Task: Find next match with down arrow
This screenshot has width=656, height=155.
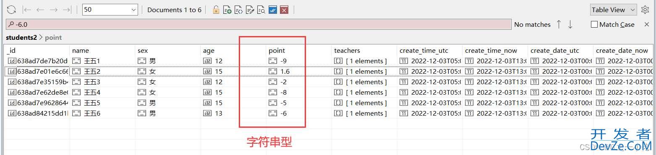Action: click(570, 24)
